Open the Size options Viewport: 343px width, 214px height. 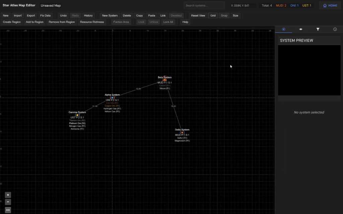point(235,15)
